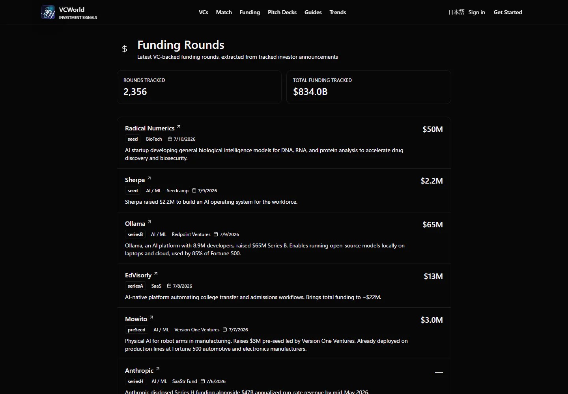Click the Version One Ventures investor label
This screenshot has height=394, width=568.
click(197, 330)
